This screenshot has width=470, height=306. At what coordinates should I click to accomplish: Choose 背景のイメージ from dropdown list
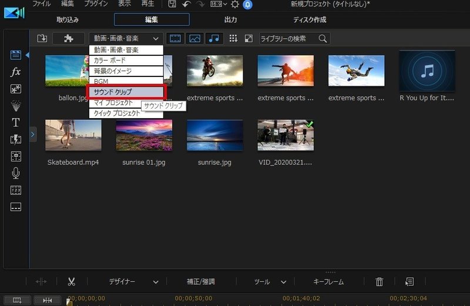click(126, 71)
